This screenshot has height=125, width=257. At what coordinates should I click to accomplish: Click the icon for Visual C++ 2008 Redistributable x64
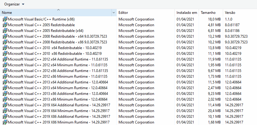click(5, 36)
